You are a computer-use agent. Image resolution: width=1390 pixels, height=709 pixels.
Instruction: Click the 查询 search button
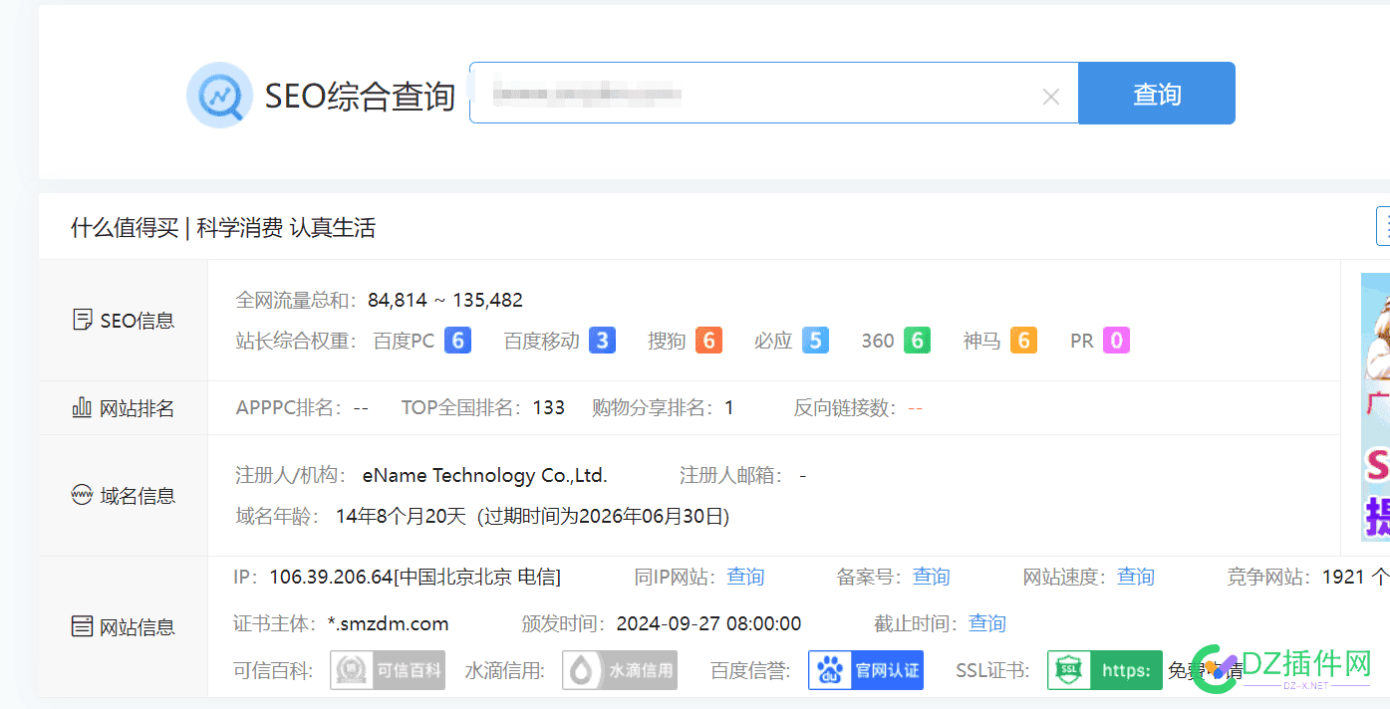(1157, 94)
